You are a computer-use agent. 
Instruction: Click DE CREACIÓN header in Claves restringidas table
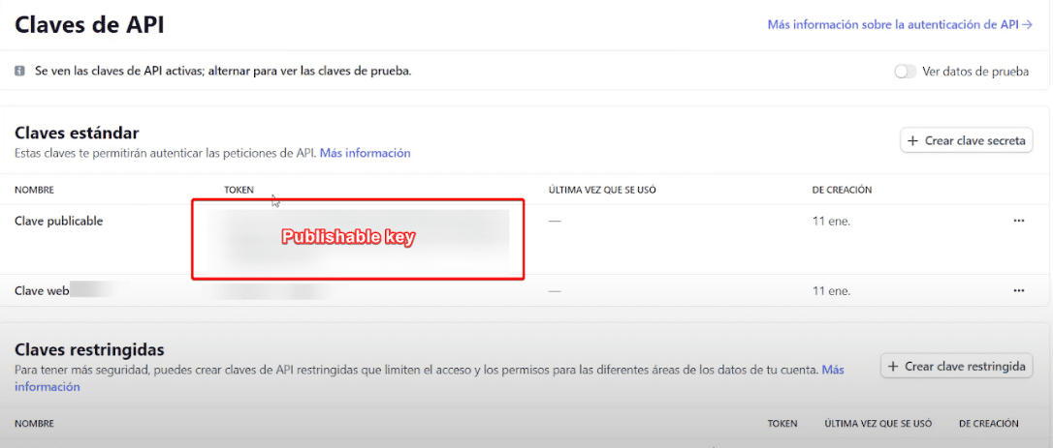[x=988, y=423]
